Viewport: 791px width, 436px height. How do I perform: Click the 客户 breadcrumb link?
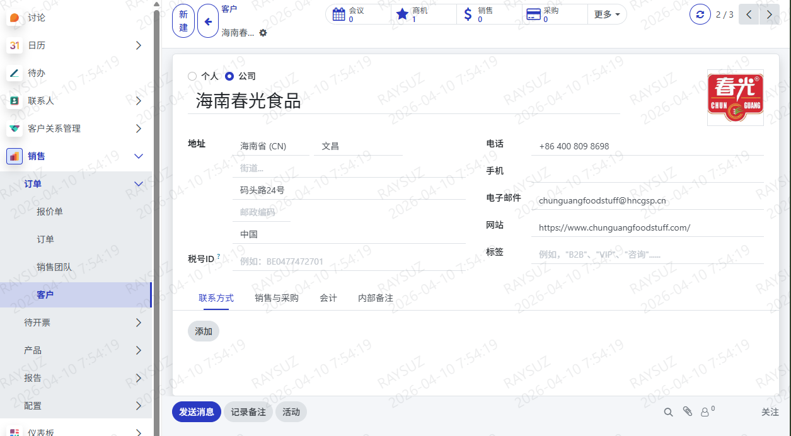pyautogui.click(x=229, y=9)
